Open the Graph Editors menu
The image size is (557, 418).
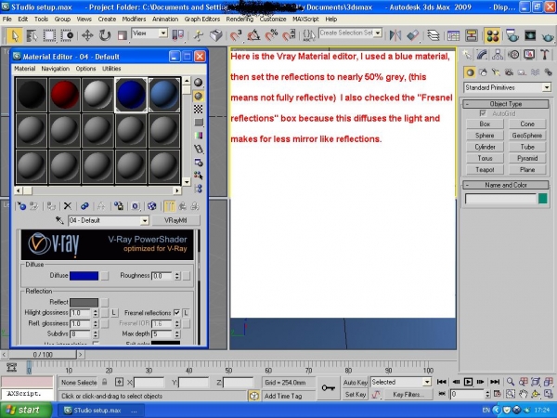click(202, 20)
